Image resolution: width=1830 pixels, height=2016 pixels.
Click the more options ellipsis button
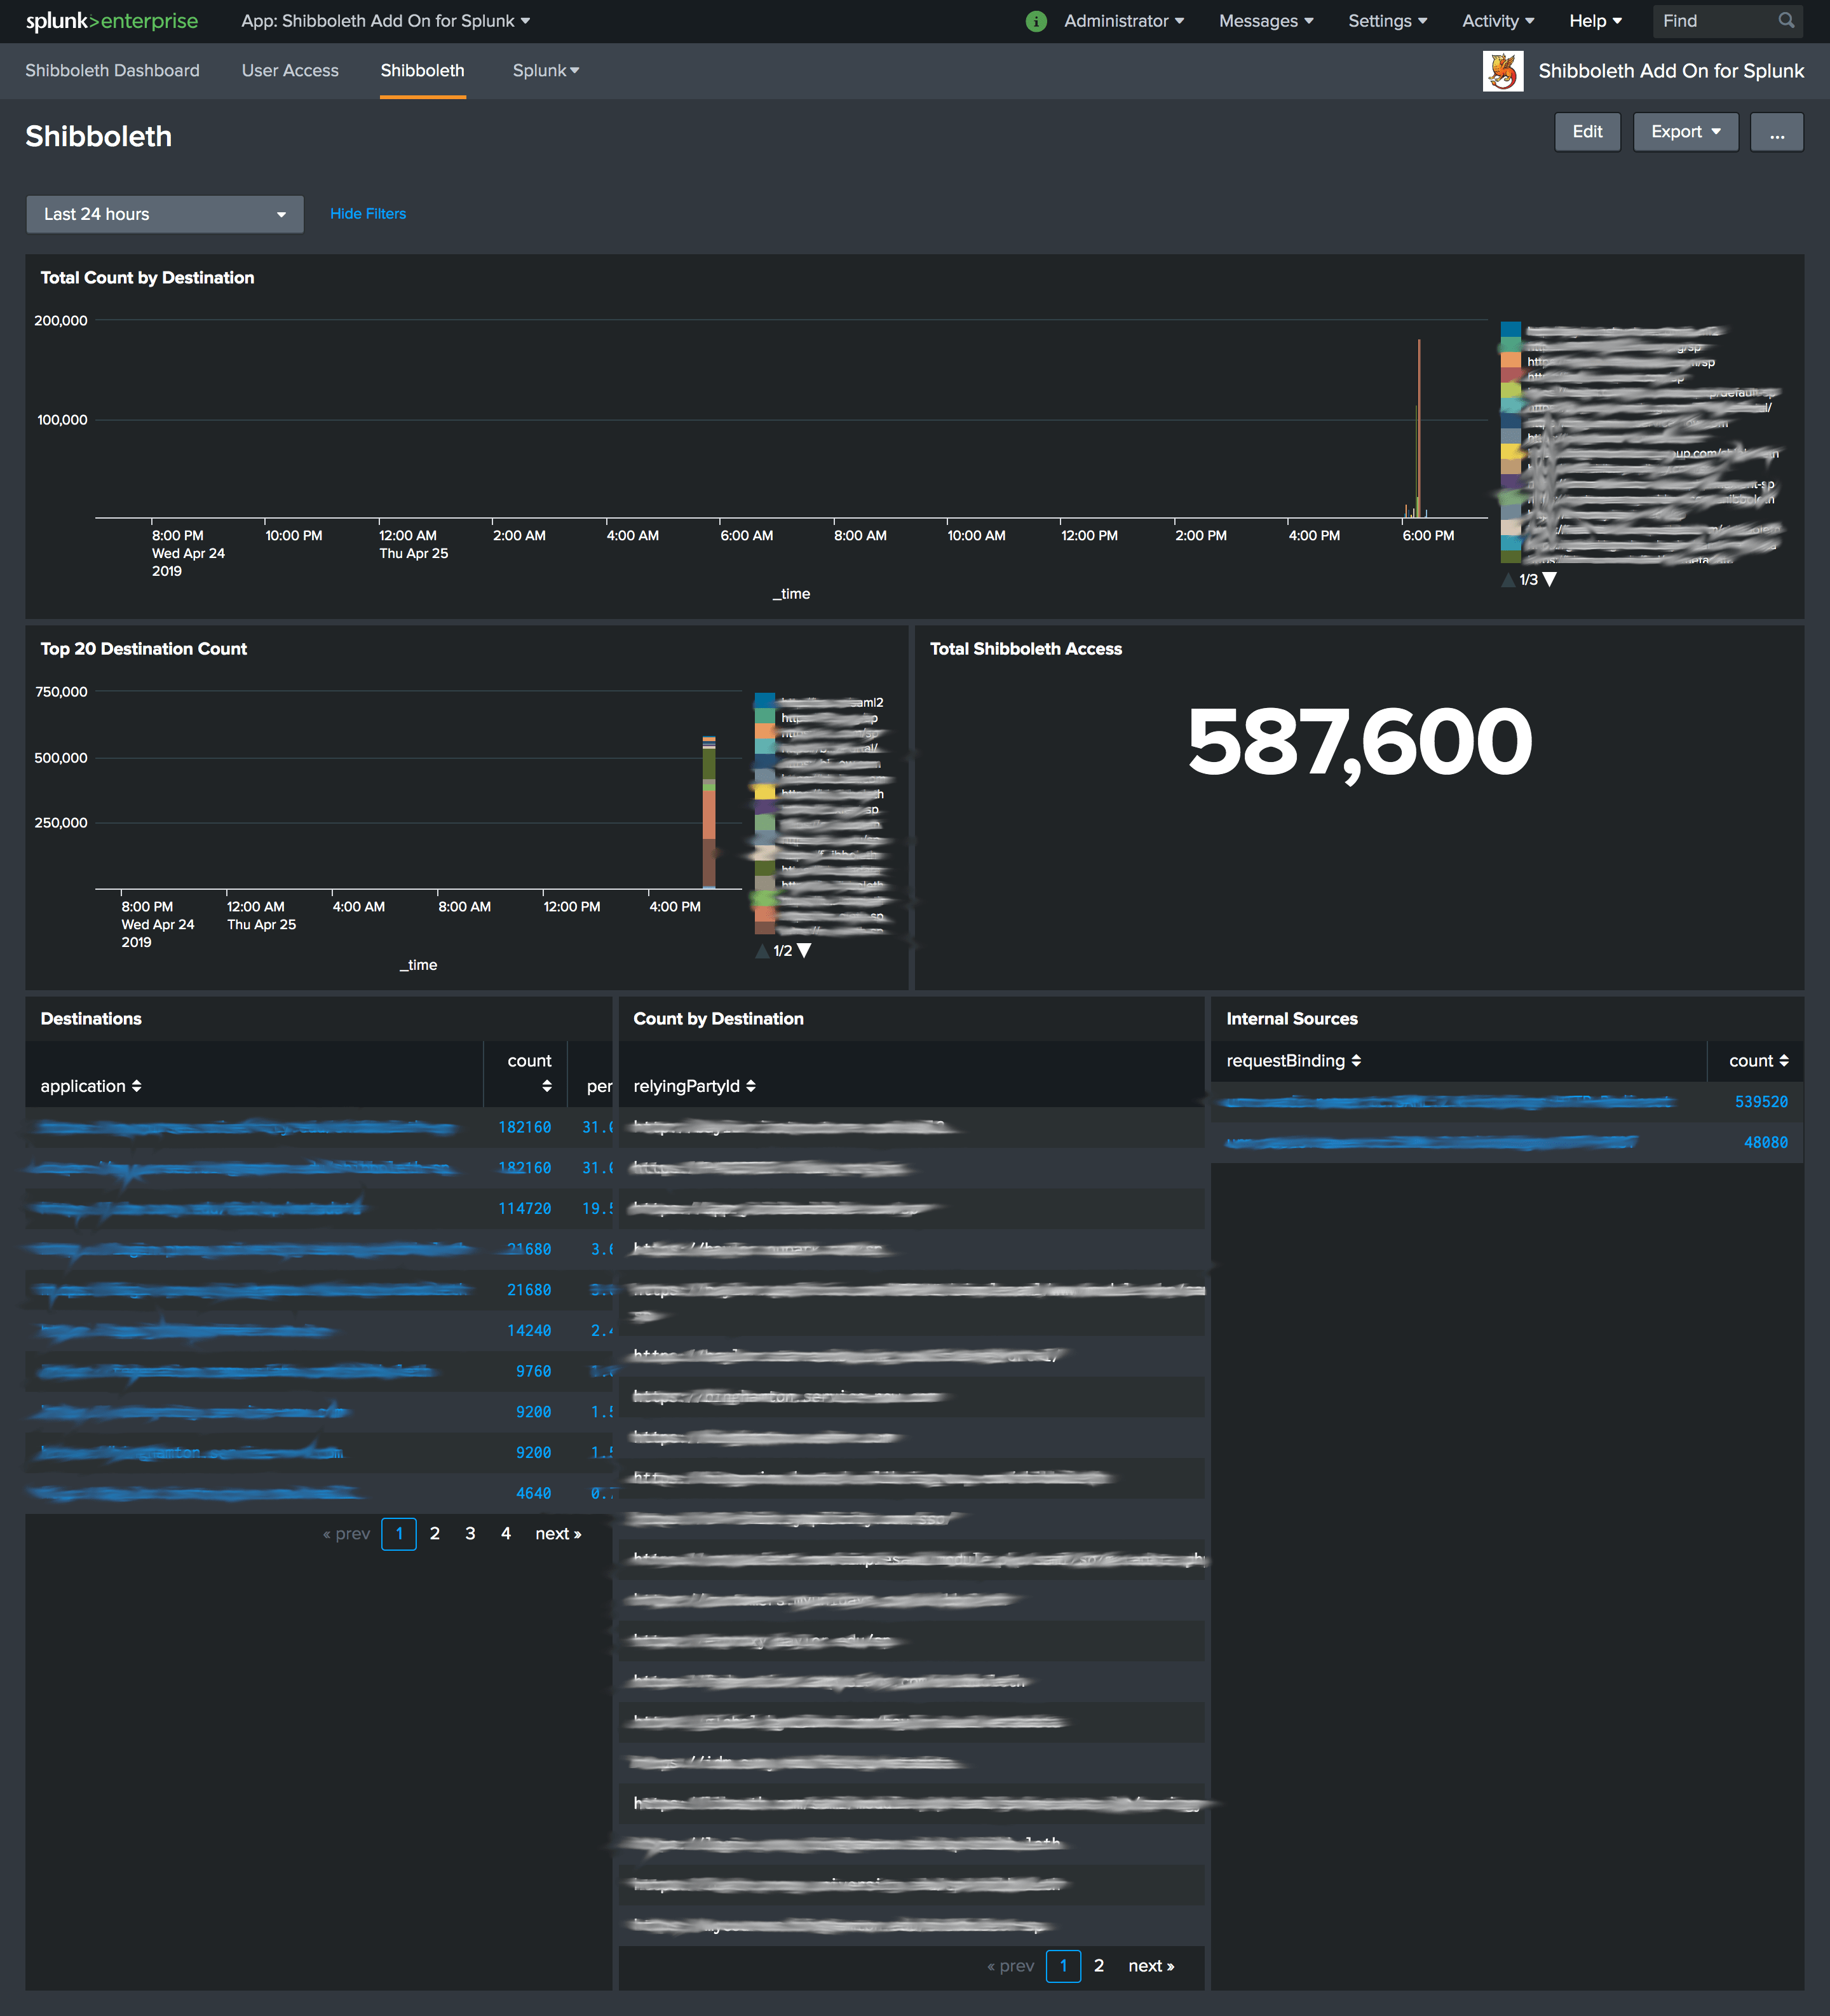point(1777,132)
